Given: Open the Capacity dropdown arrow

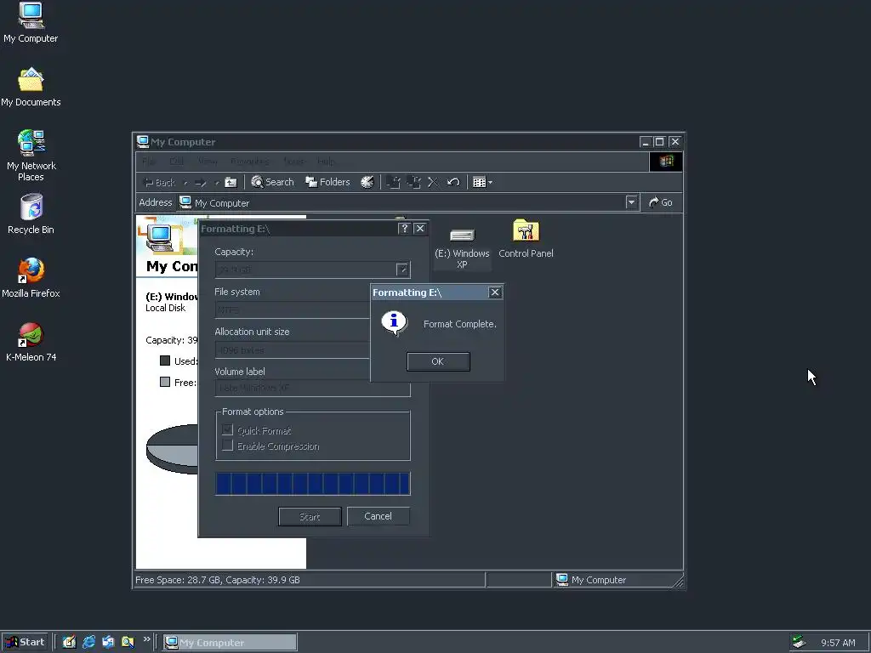Looking at the screenshot, I should tap(402, 270).
